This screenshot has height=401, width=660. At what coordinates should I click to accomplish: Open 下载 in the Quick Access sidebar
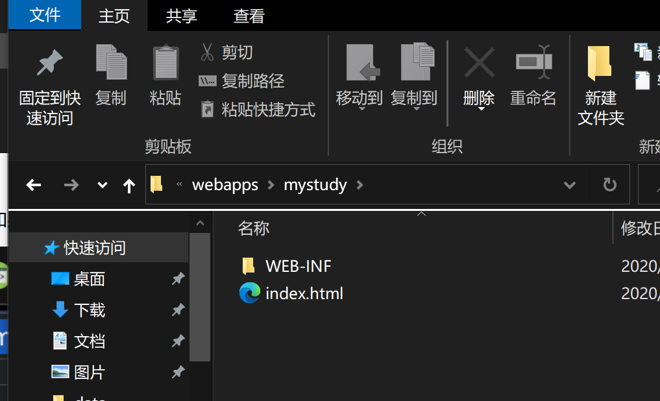(x=90, y=310)
